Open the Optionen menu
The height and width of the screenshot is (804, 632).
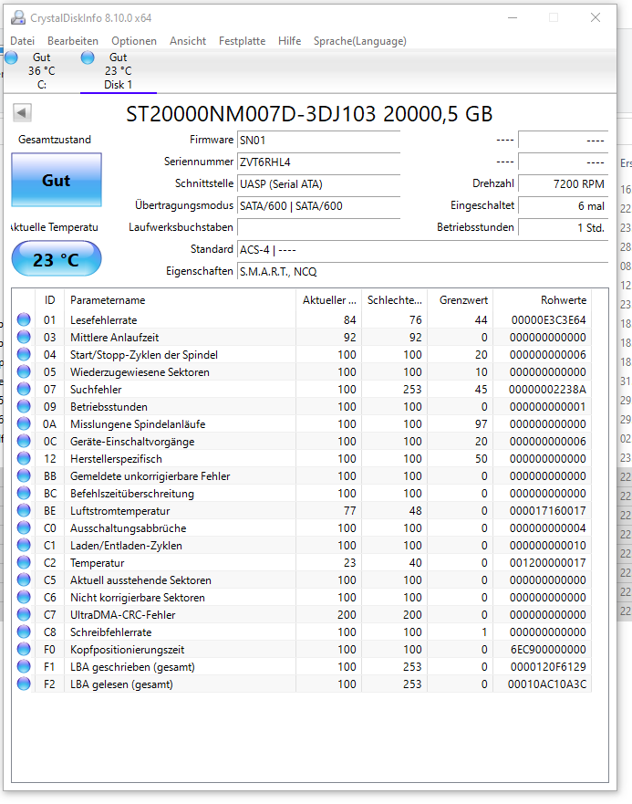pos(134,41)
